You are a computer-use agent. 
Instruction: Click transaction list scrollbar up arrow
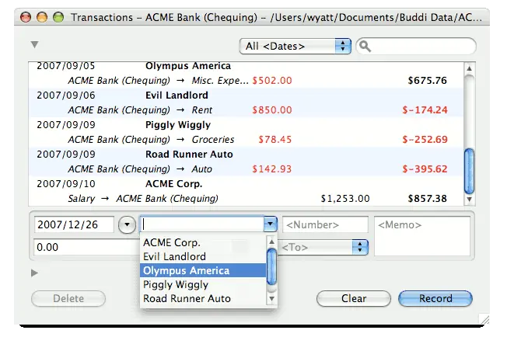(470, 68)
